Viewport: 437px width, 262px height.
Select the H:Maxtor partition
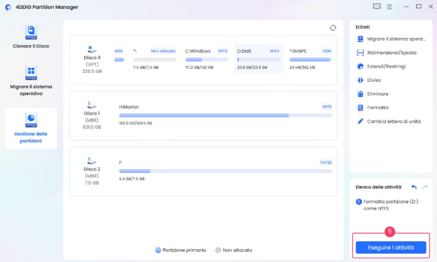click(225, 115)
